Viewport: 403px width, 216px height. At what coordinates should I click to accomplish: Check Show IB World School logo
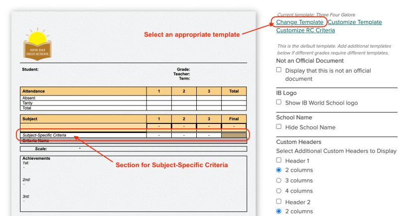click(x=279, y=102)
